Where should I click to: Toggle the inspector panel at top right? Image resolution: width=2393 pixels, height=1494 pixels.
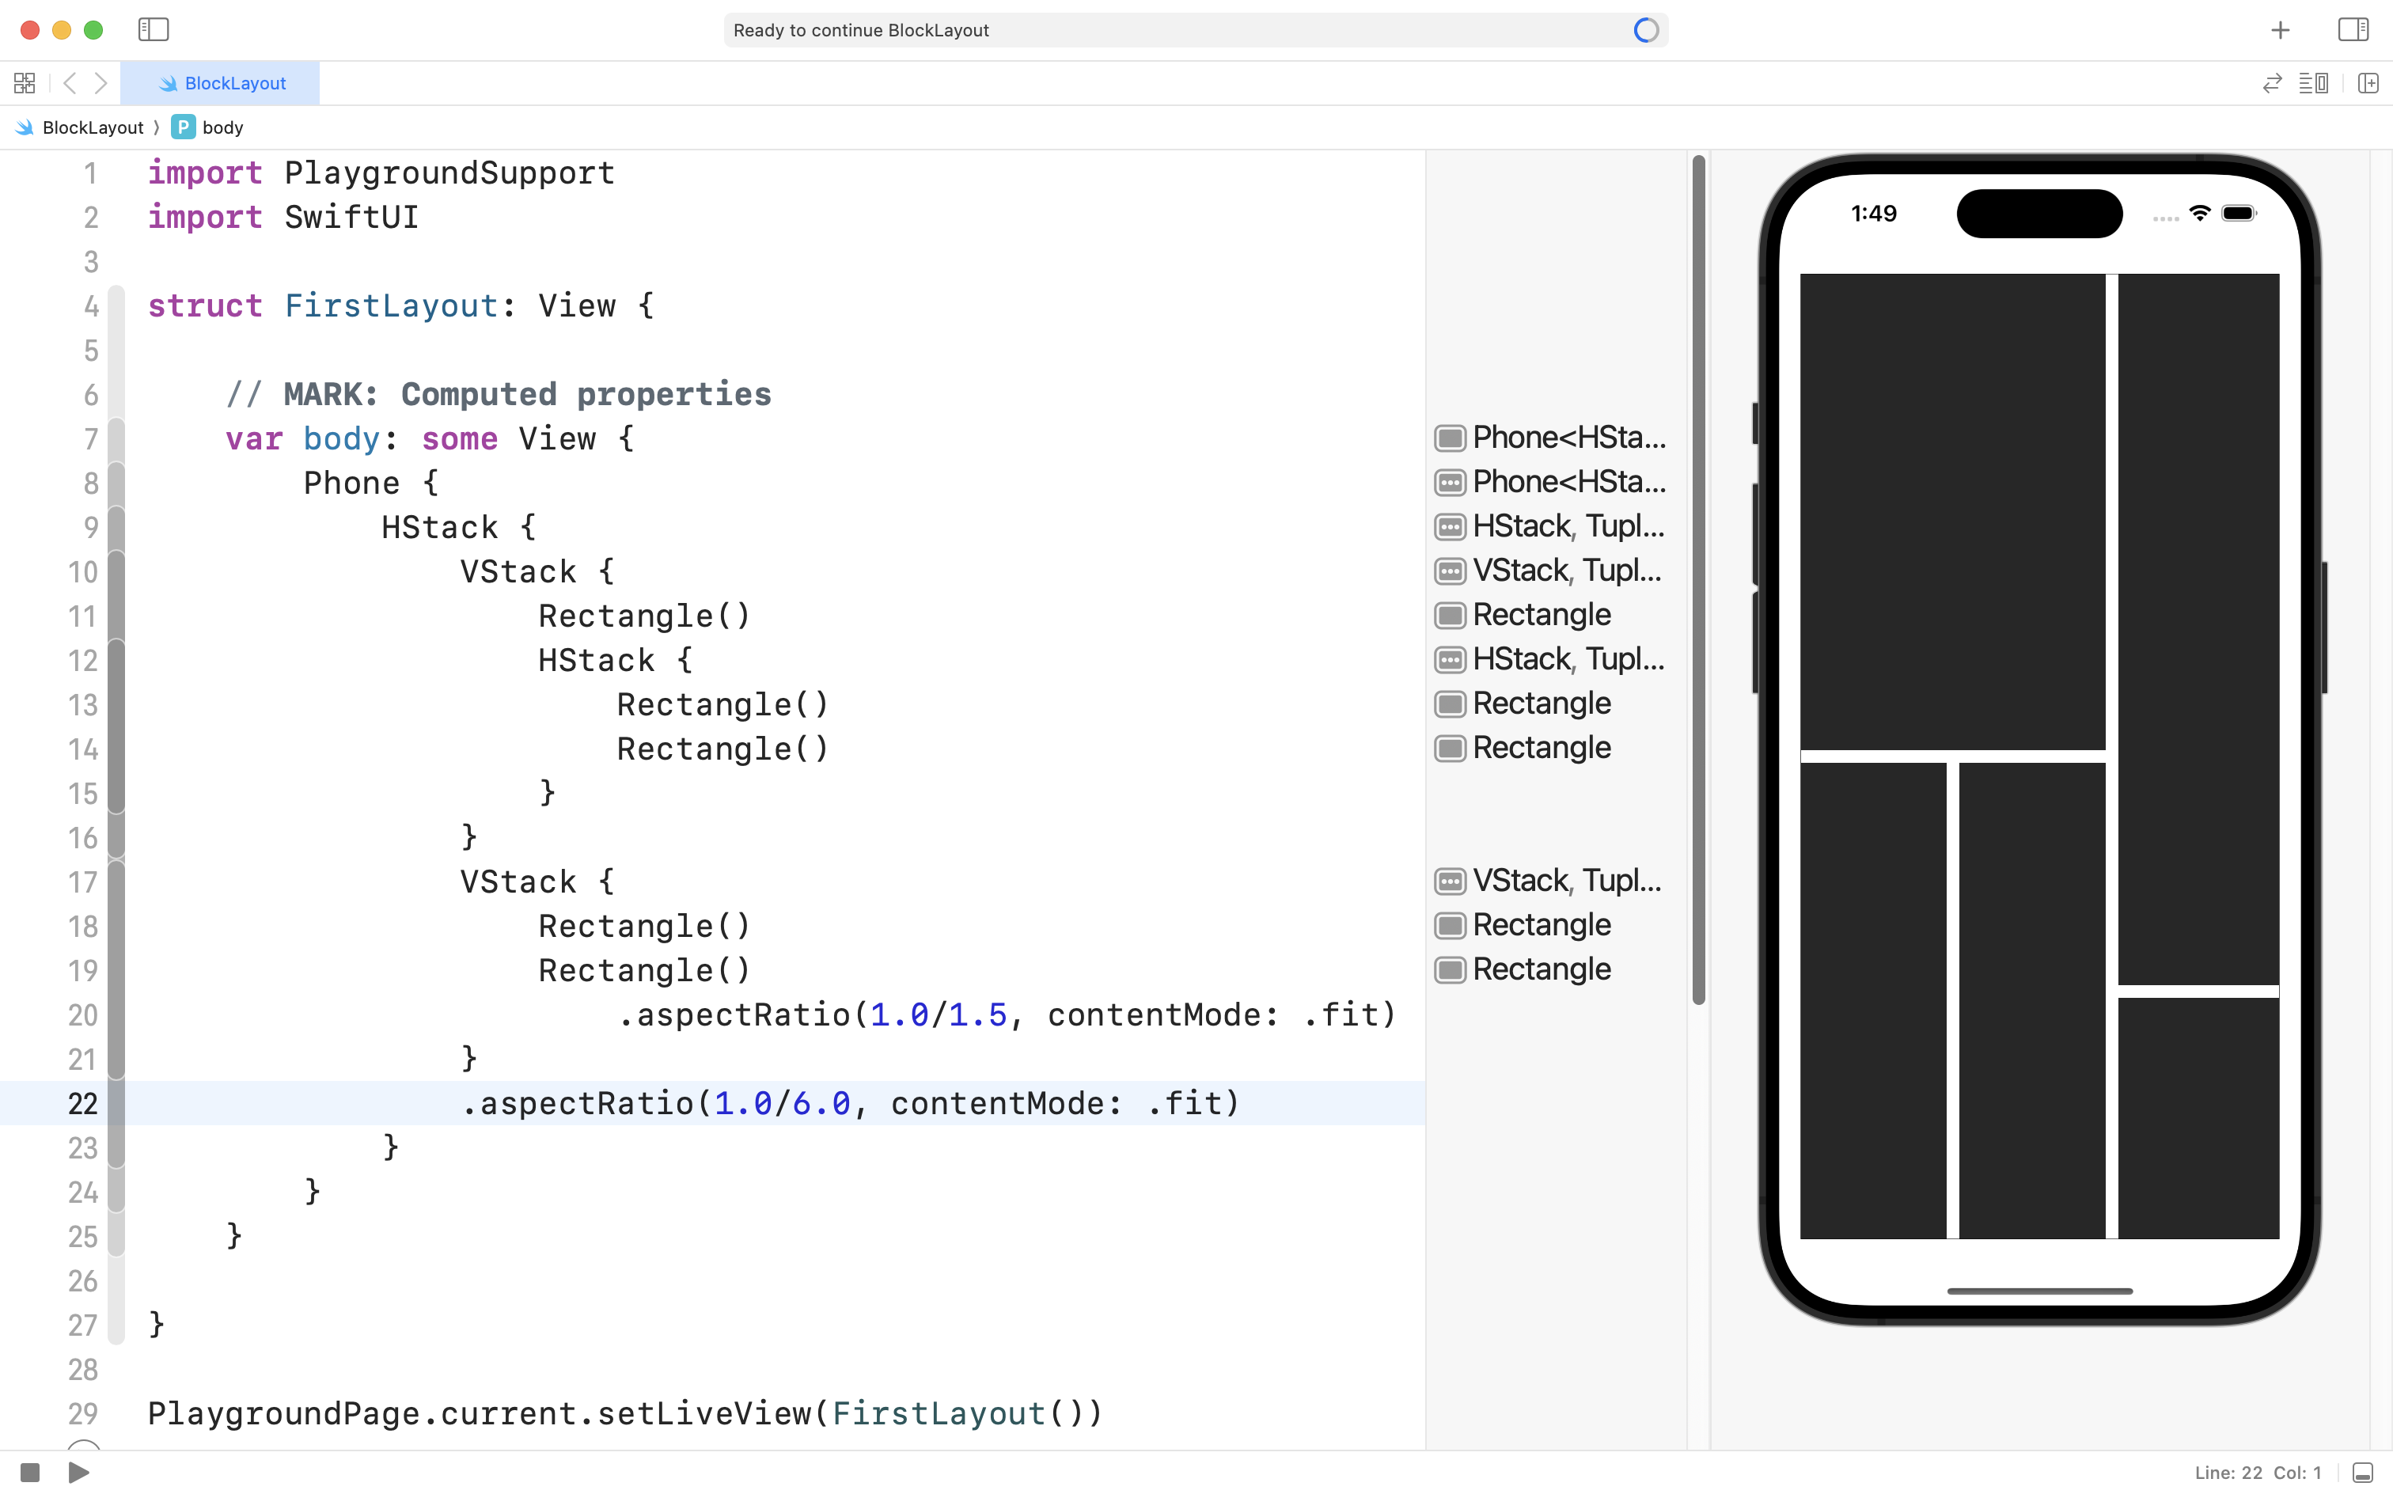(x=2353, y=29)
